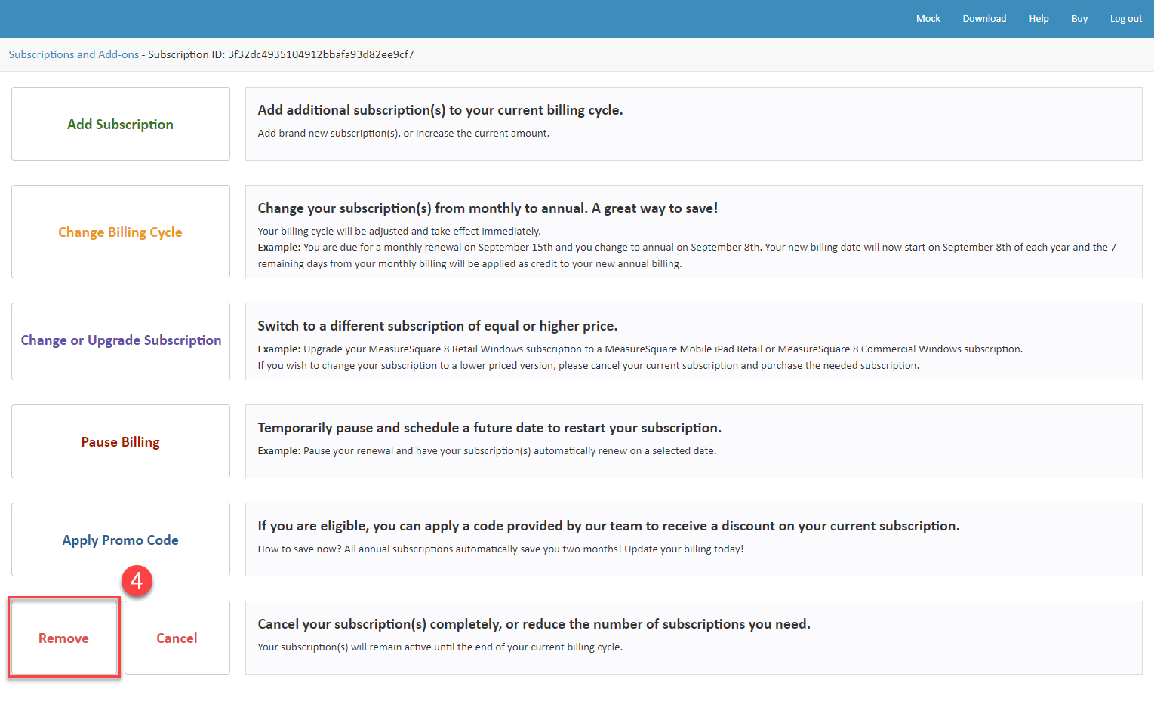The width and height of the screenshot is (1154, 701).
Task: Open Help in the top navigation
Action: [1039, 19]
